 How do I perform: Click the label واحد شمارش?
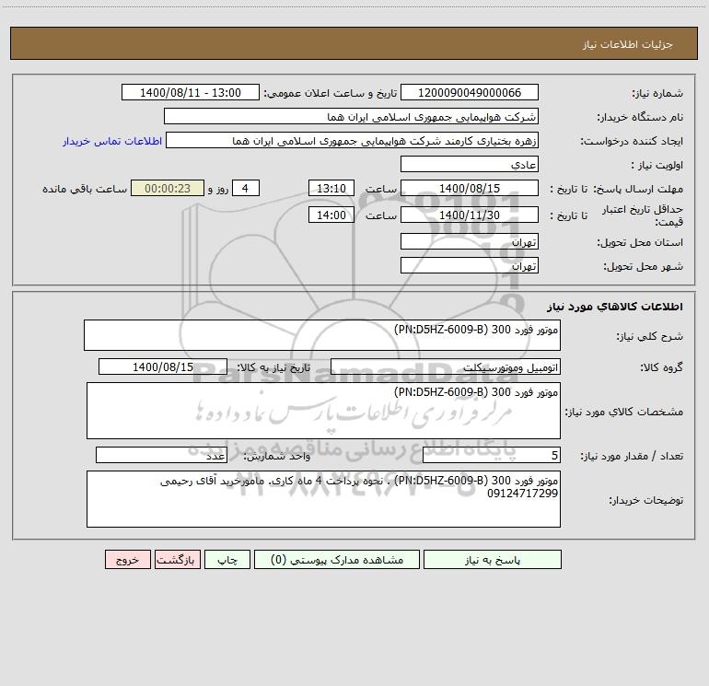point(277,456)
